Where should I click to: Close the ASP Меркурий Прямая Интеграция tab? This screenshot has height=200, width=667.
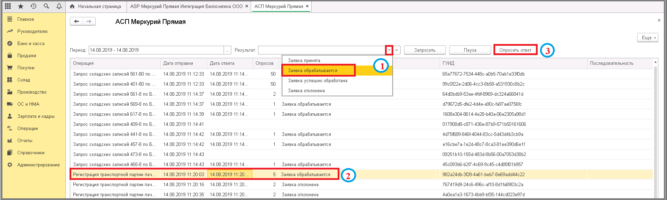[247, 6]
